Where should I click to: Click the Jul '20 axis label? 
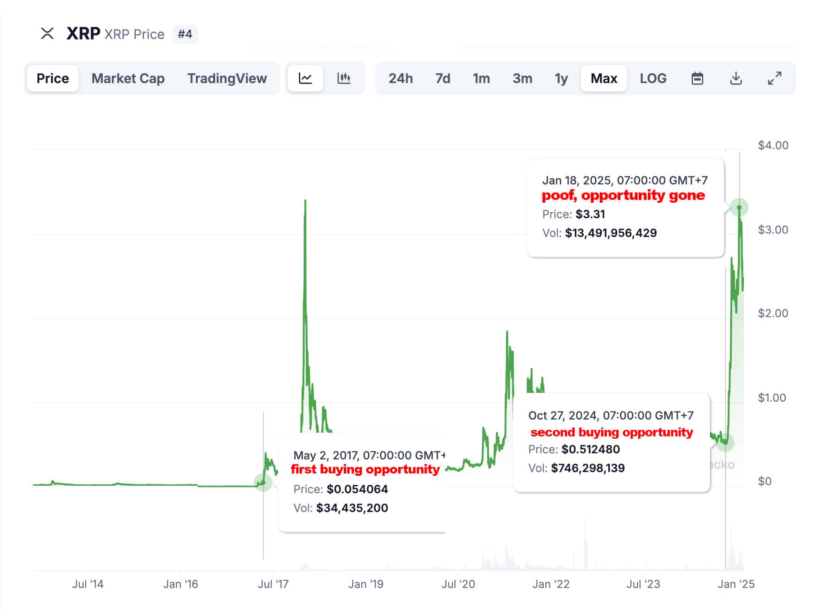pos(458,584)
